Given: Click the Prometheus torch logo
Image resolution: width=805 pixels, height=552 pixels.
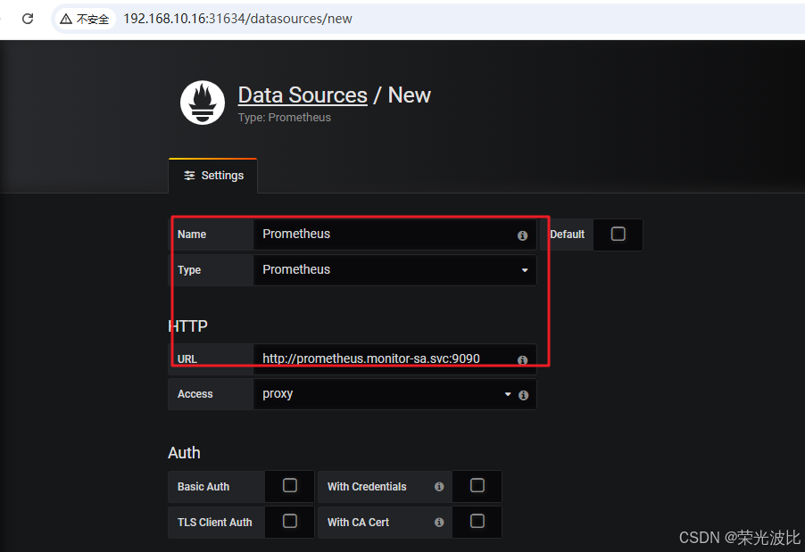Looking at the screenshot, I should 203,102.
